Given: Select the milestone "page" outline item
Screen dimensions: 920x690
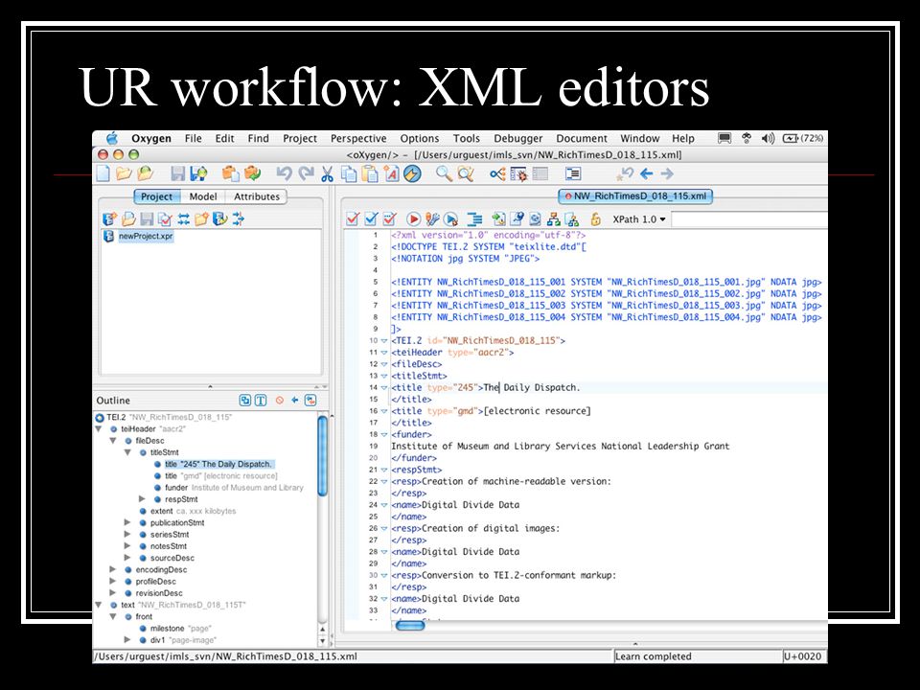Looking at the screenshot, I should [x=181, y=629].
